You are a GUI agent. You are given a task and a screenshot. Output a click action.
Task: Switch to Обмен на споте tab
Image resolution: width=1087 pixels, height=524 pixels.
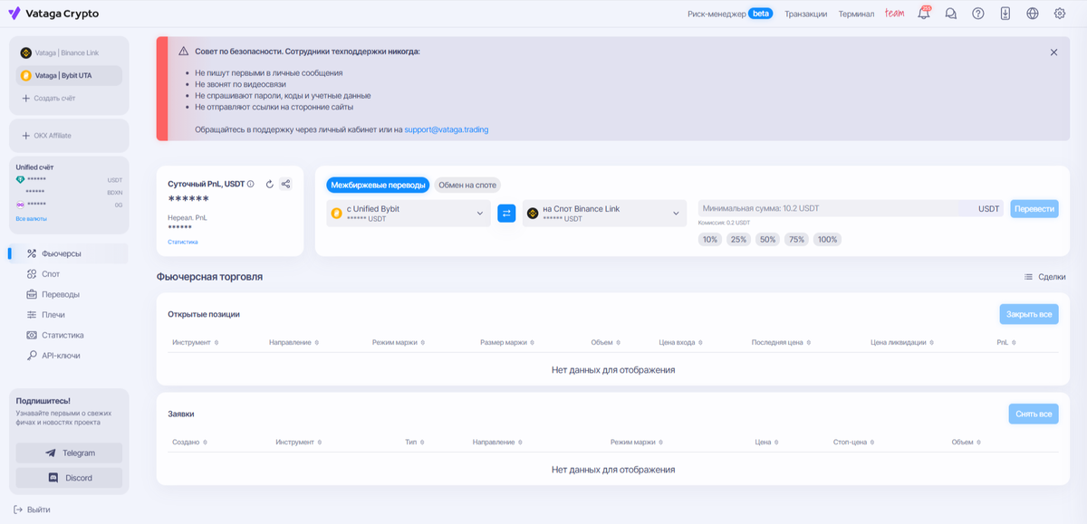(467, 185)
